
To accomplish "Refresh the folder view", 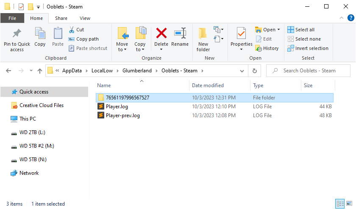I will pos(255,71).
